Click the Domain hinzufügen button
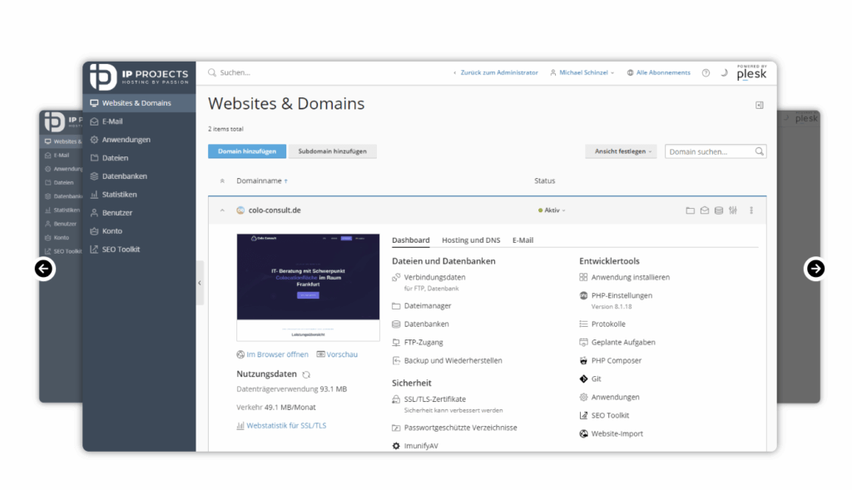852x490 pixels. point(247,151)
